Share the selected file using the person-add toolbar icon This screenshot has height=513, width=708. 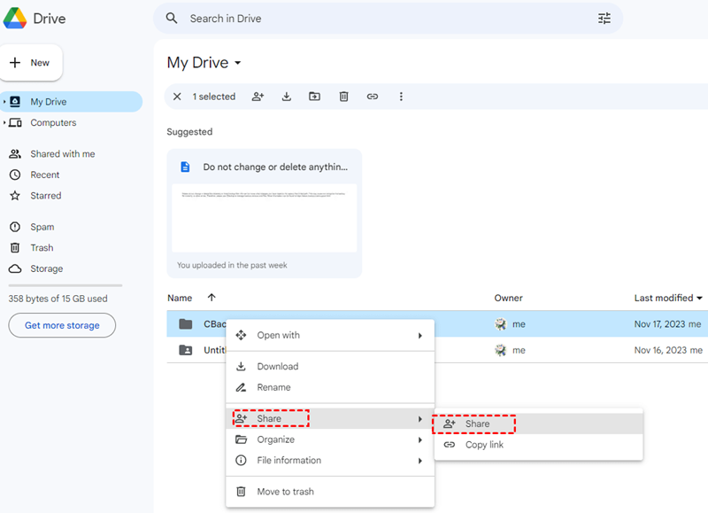[258, 97]
